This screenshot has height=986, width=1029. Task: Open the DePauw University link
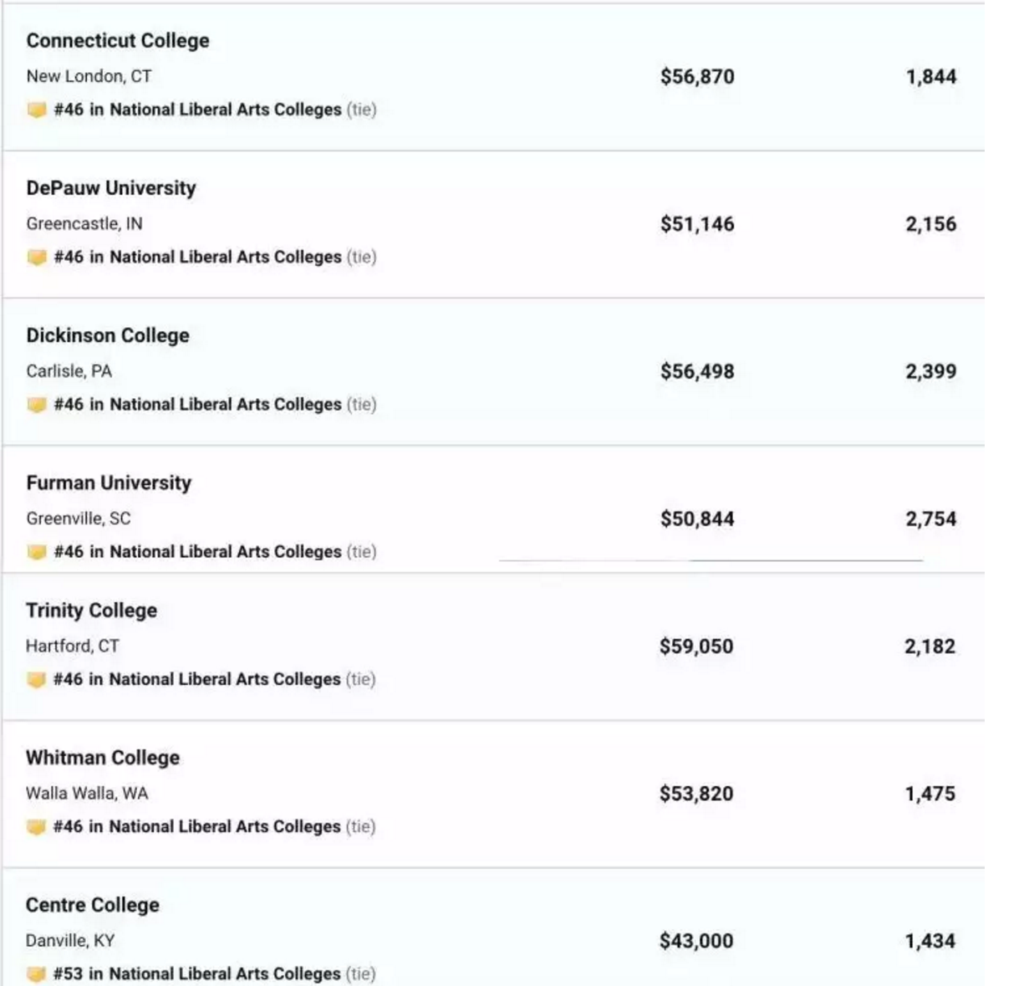pos(111,188)
